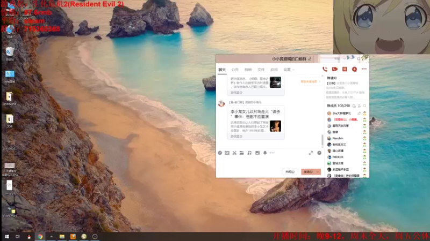Search group members with magnifier icon
The image size is (430, 241).
[x=365, y=106]
